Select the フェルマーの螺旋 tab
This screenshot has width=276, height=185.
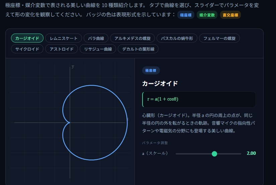coord(219,38)
